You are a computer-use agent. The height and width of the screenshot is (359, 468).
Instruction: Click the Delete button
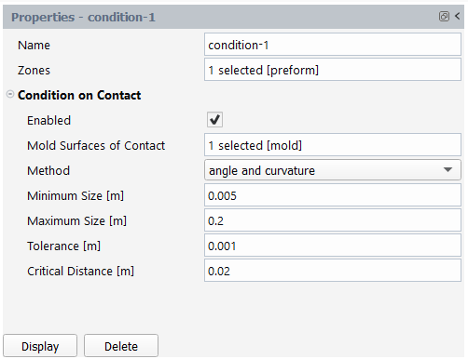click(x=121, y=346)
